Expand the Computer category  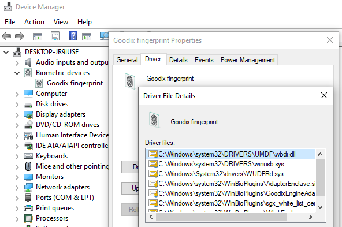tap(17, 94)
